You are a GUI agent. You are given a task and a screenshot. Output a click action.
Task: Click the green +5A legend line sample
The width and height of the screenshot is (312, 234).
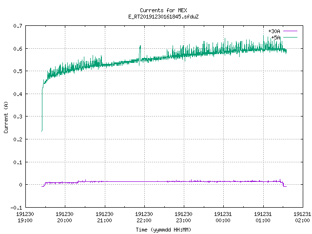point(290,37)
